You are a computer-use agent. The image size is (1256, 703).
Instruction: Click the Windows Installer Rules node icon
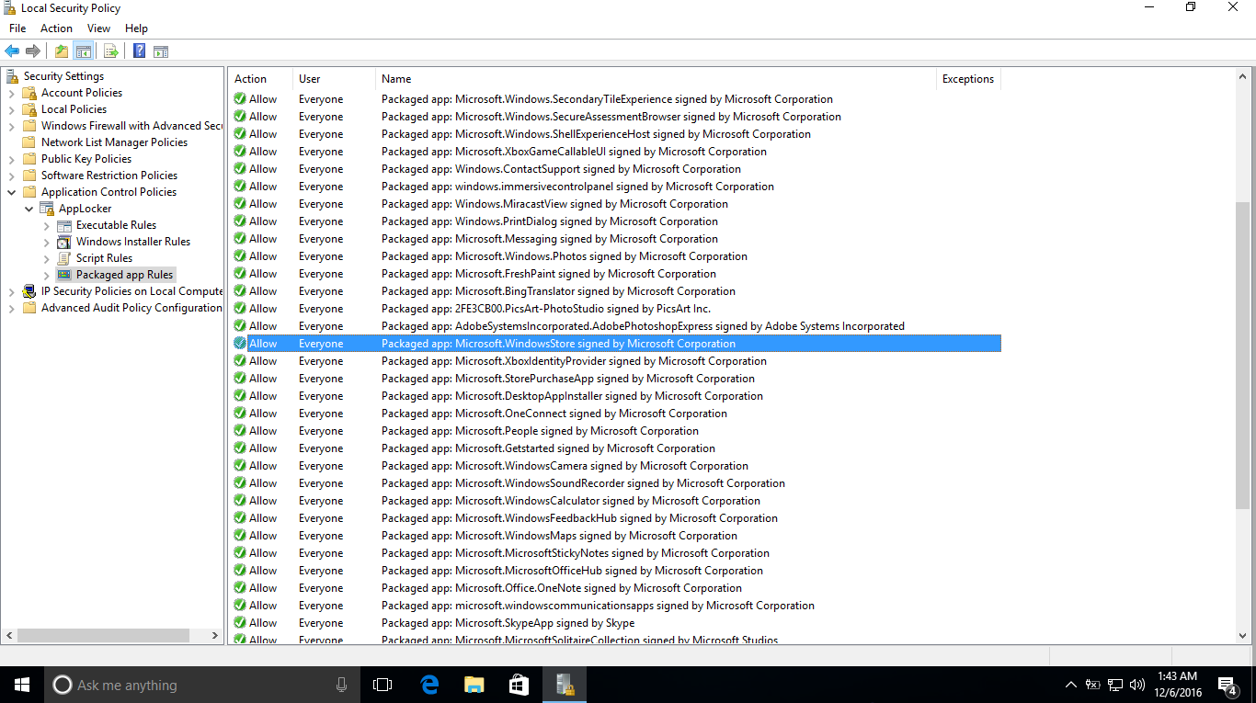click(x=65, y=242)
